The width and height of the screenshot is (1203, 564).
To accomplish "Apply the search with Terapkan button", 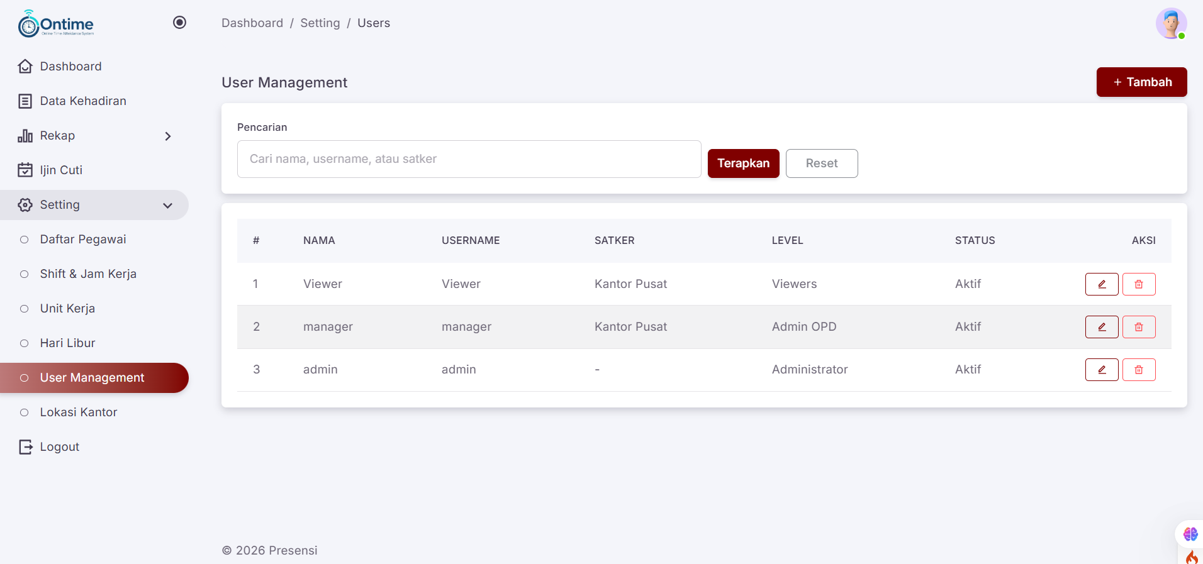I will [x=743, y=163].
